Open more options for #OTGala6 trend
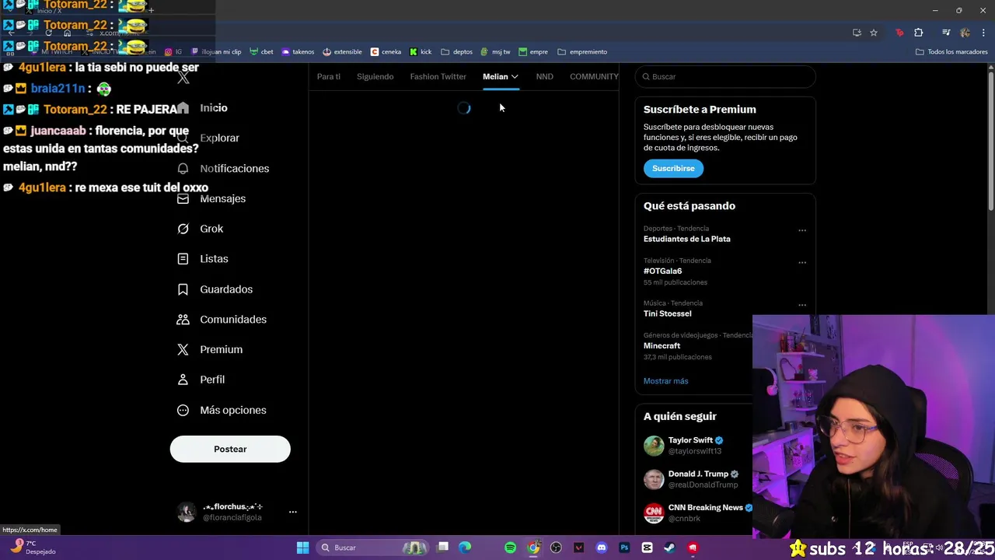 pyautogui.click(x=802, y=262)
